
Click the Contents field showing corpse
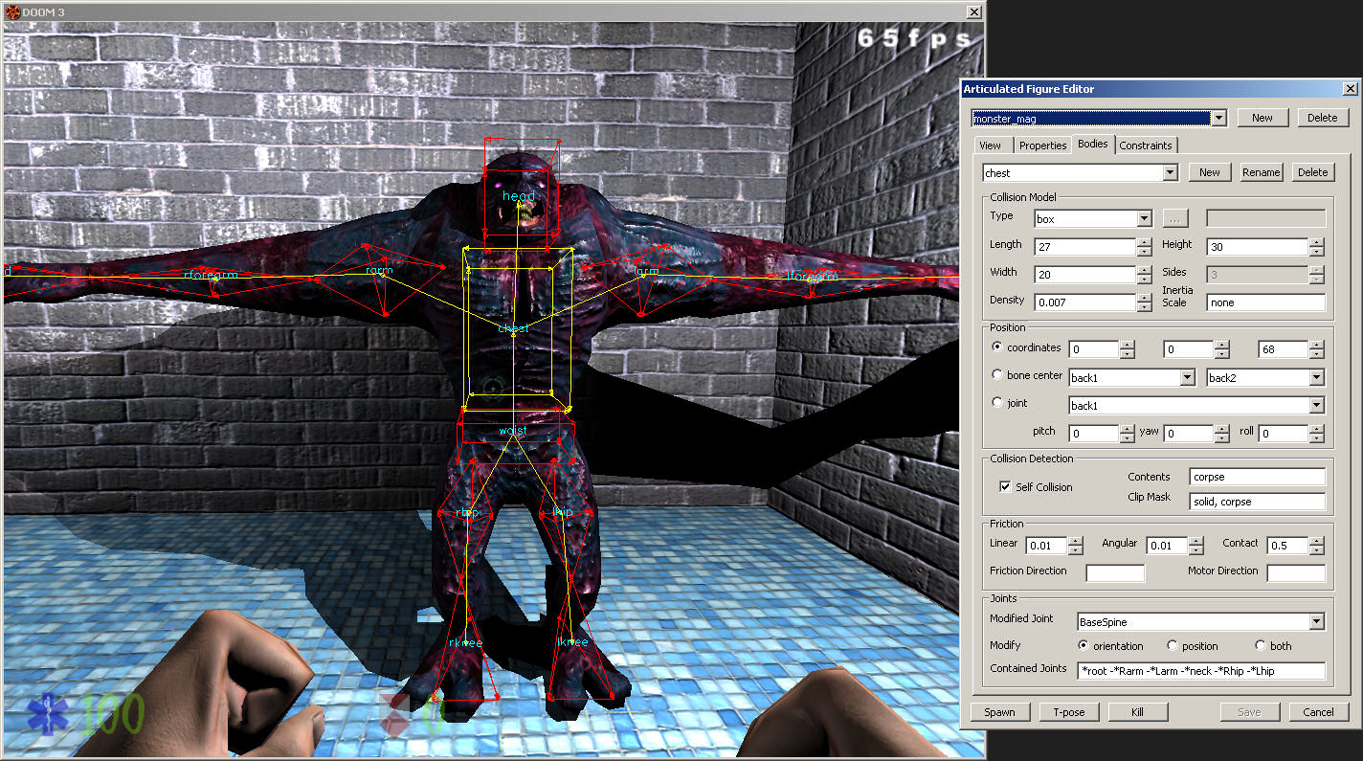[x=1258, y=477]
